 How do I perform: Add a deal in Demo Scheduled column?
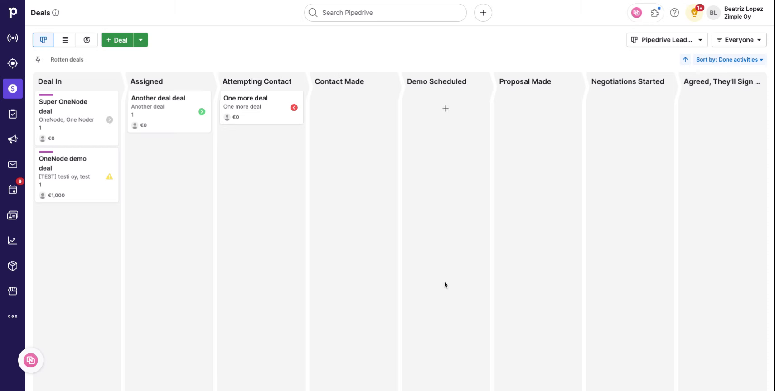(x=446, y=109)
